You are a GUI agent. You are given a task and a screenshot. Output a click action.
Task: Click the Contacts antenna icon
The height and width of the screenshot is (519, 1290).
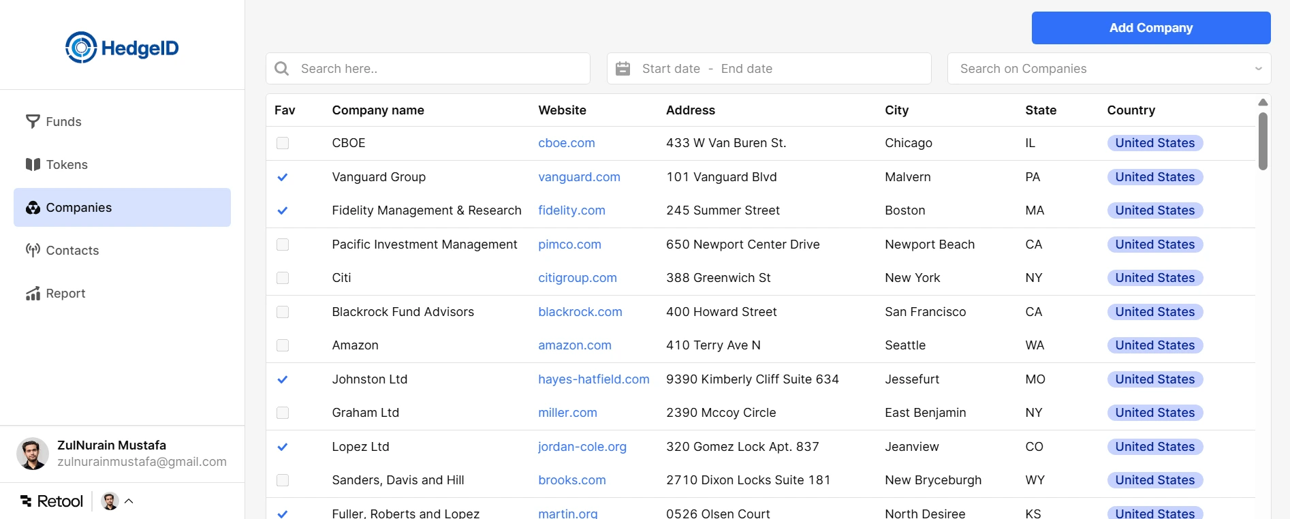coord(33,250)
